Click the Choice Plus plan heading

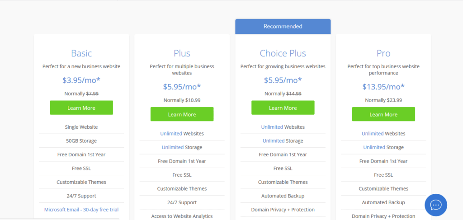(x=283, y=53)
